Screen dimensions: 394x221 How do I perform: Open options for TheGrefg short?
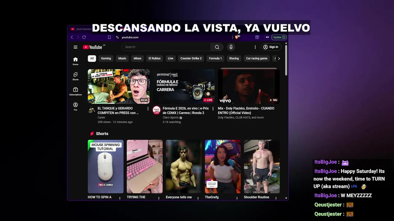coord(237,198)
